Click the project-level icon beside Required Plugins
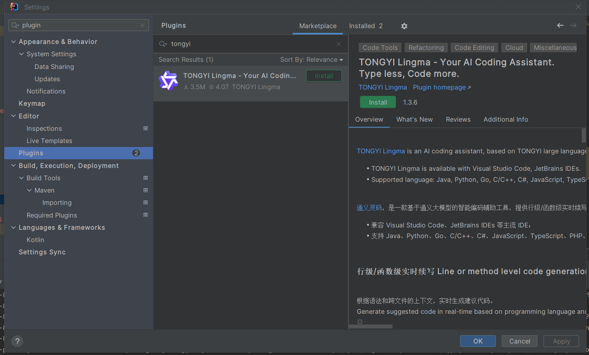 click(x=145, y=215)
